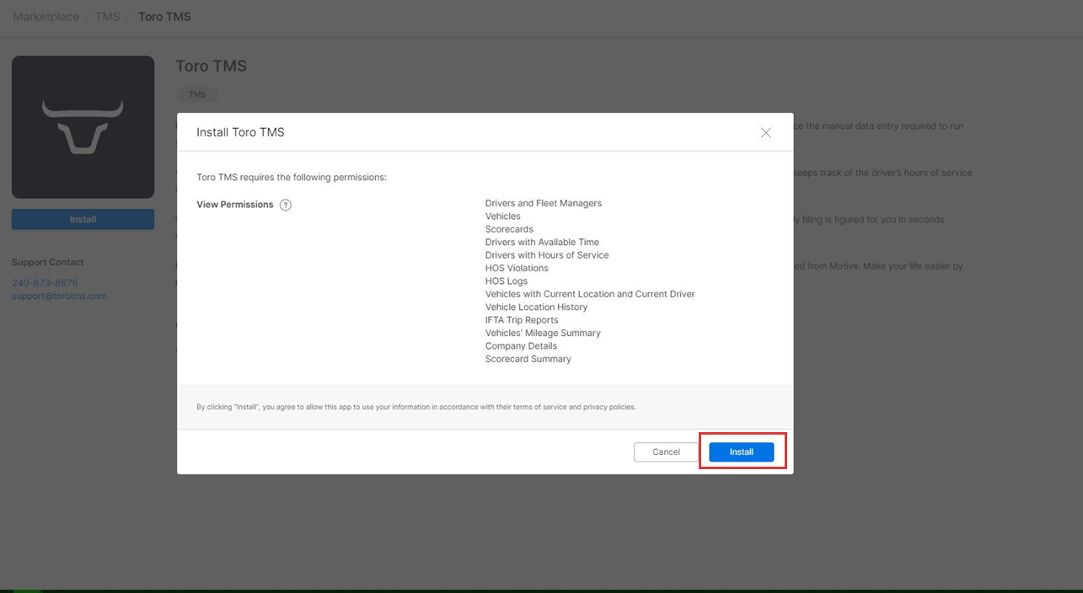1083x593 pixels.
Task: Click the 'Install Toro TMS' dialog title
Action: [x=240, y=132]
